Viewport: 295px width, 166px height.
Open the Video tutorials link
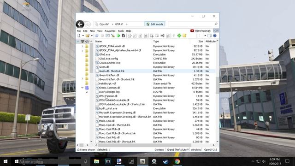tap(201, 31)
